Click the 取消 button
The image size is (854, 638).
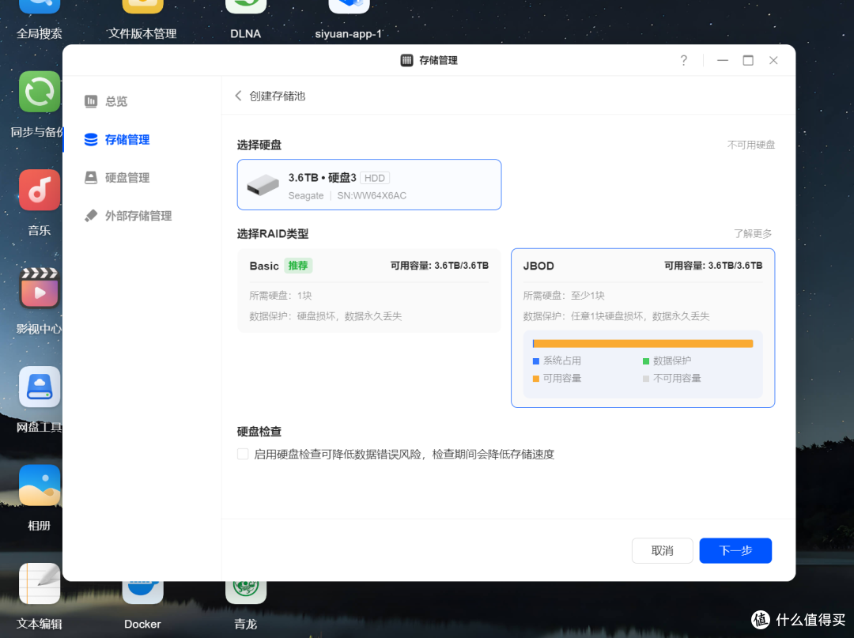(663, 550)
